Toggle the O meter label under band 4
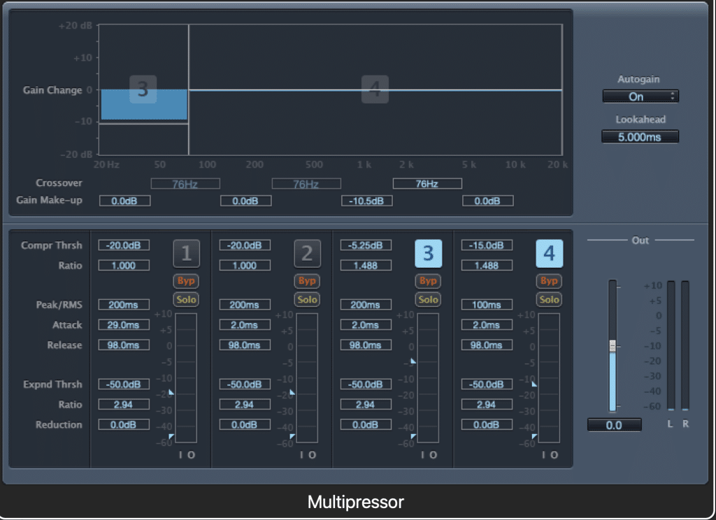716x520 pixels. coord(552,454)
